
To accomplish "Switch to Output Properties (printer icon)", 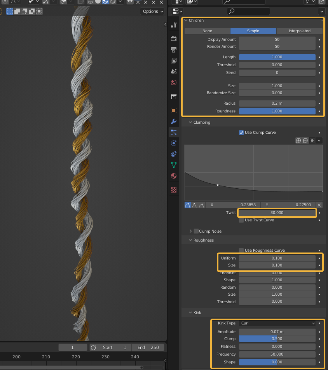I will [x=174, y=49].
